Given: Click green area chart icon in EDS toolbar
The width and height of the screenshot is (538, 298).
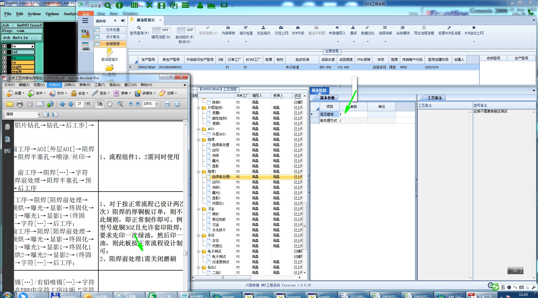Looking at the screenshot, I should (x=212, y=5).
